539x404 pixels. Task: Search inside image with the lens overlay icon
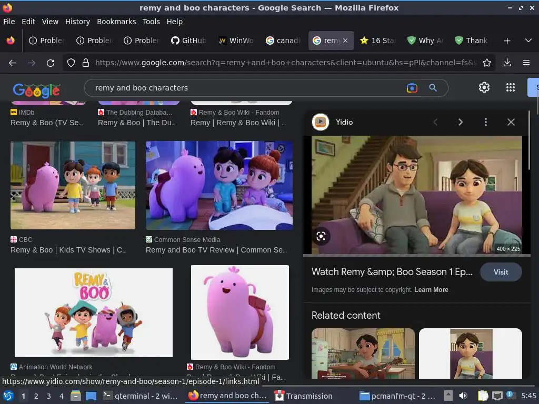321,236
